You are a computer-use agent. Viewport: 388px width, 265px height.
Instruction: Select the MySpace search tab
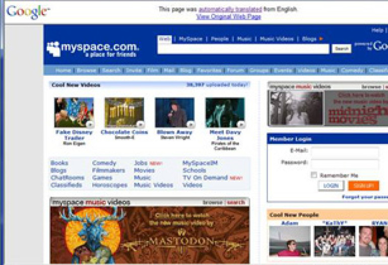190,39
